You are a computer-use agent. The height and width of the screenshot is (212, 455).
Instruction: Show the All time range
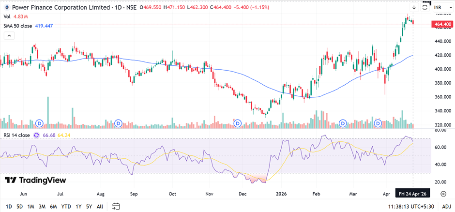point(100,207)
